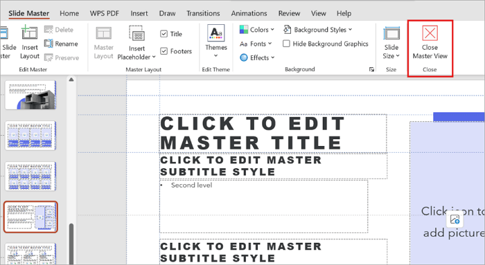This screenshot has height=265, width=485.
Task: Expand the Slide Size dropdown arrow
Action: pos(398,56)
